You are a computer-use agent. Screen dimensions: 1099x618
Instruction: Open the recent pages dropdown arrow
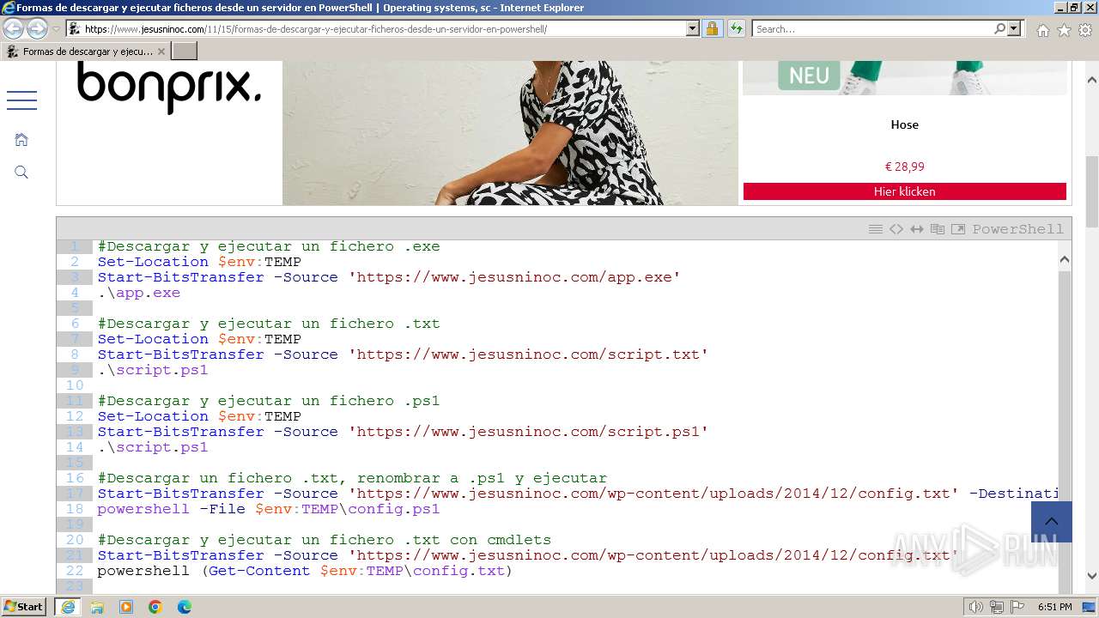point(56,28)
